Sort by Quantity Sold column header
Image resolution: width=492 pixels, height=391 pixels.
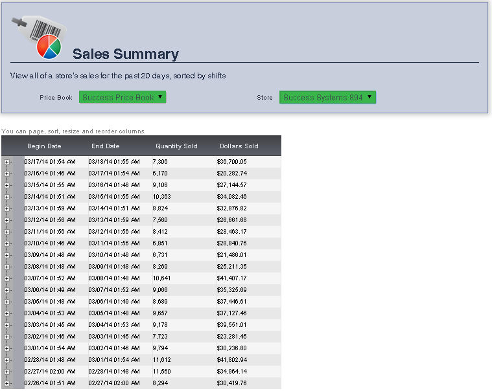coord(176,146)
